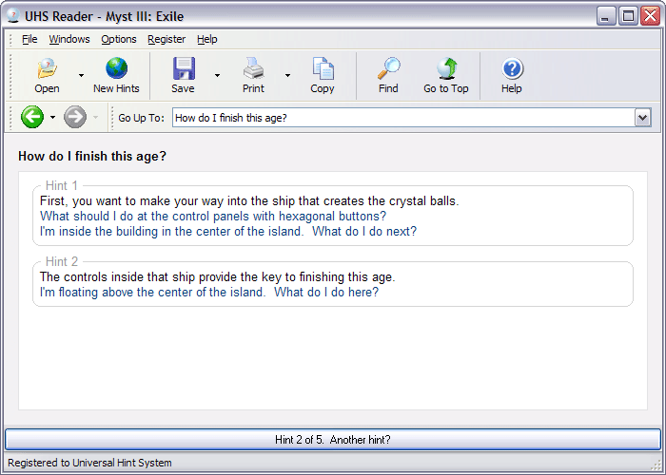Image resolution: width=666 pixels, height=475 pixels.
Task: Follow the floating above the island link
Action: [x=209, y=293]
